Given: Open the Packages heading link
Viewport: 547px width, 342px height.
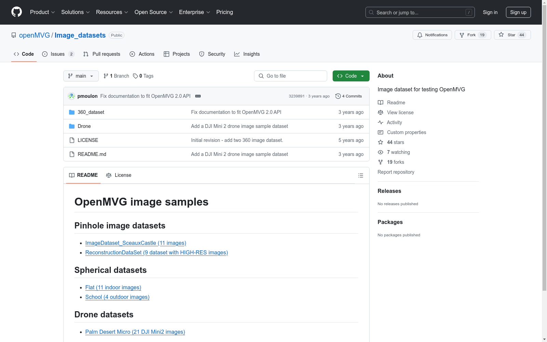Looking at the screenshot, I should [390, 222].
